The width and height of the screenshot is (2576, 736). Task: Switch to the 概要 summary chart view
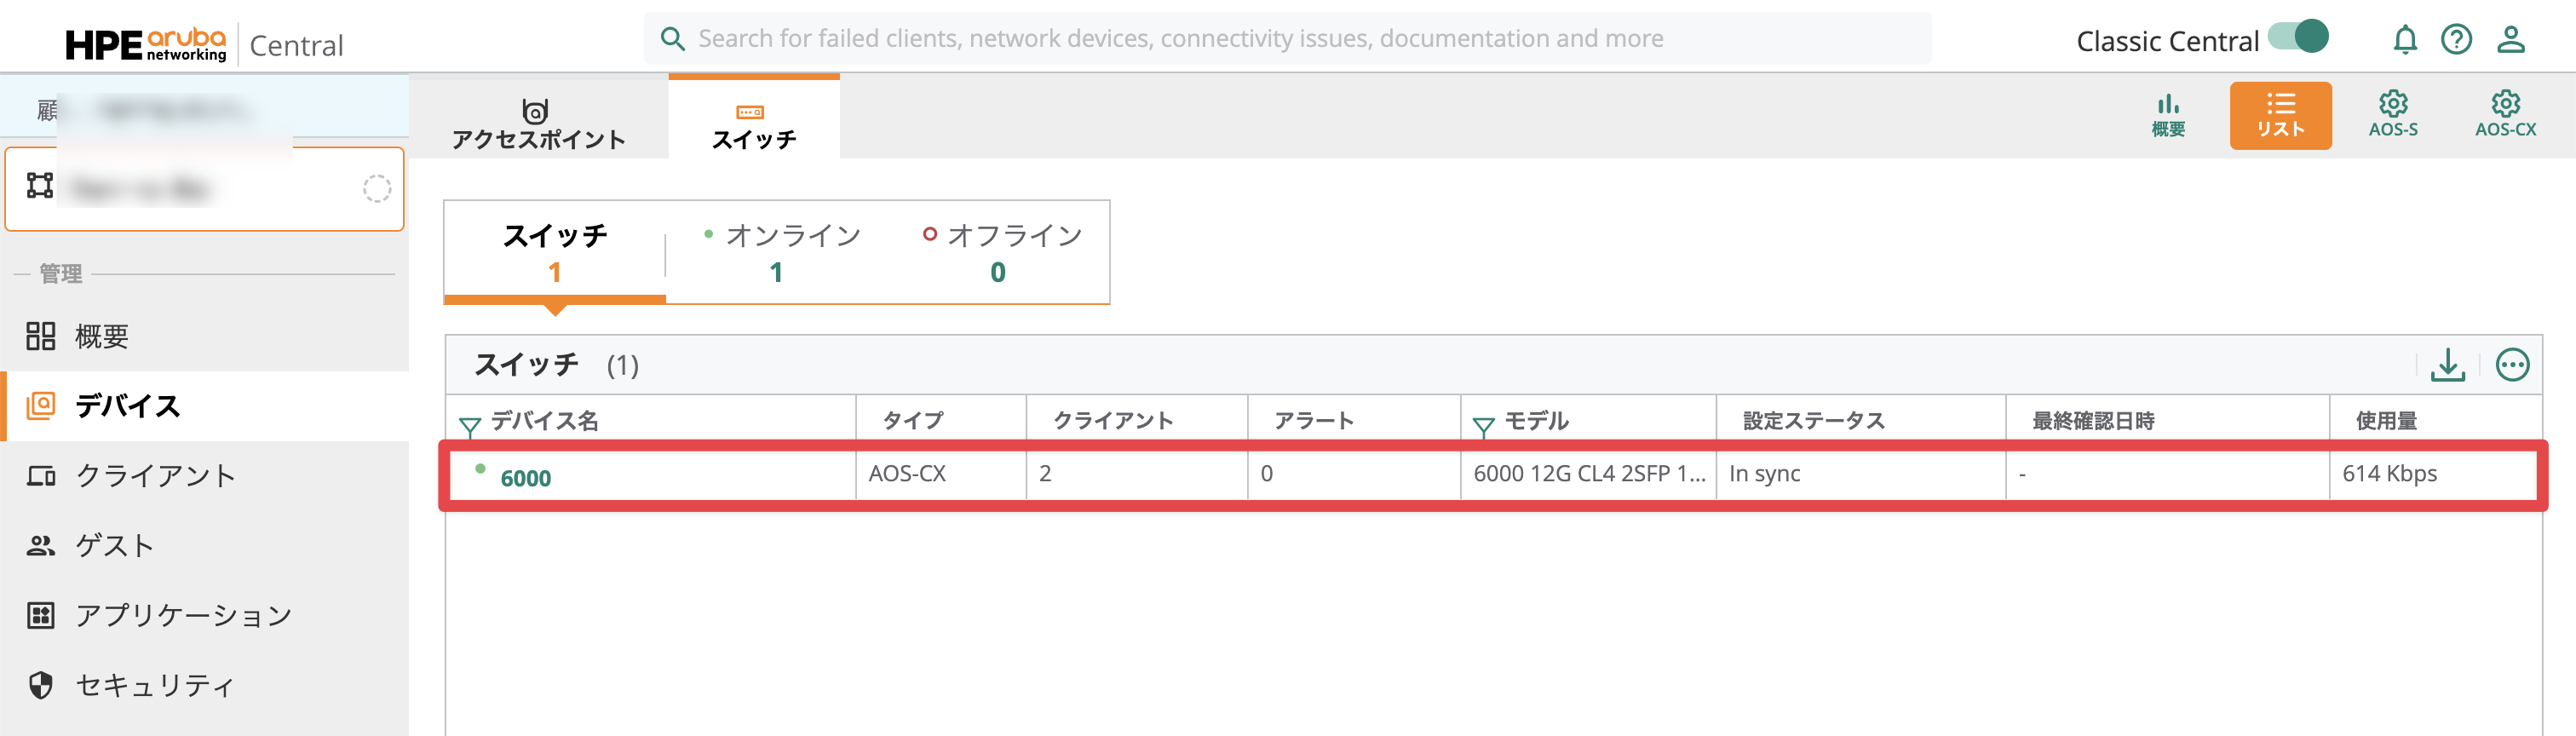tap(2168, 114)
